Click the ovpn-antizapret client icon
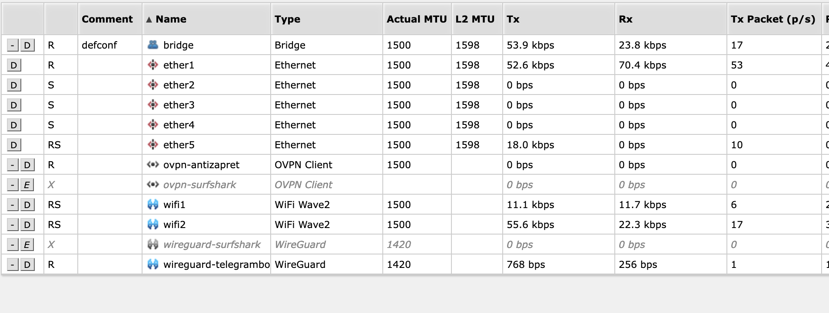Image resolution: width=829 pixels, height=313 pixels. point(153,164)
